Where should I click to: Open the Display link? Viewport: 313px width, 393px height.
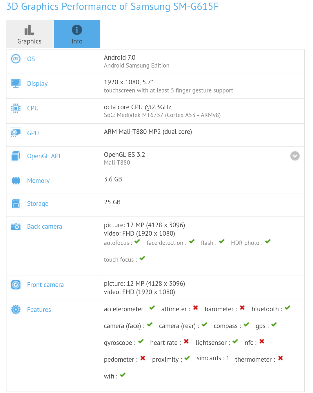tap(37, 83)
